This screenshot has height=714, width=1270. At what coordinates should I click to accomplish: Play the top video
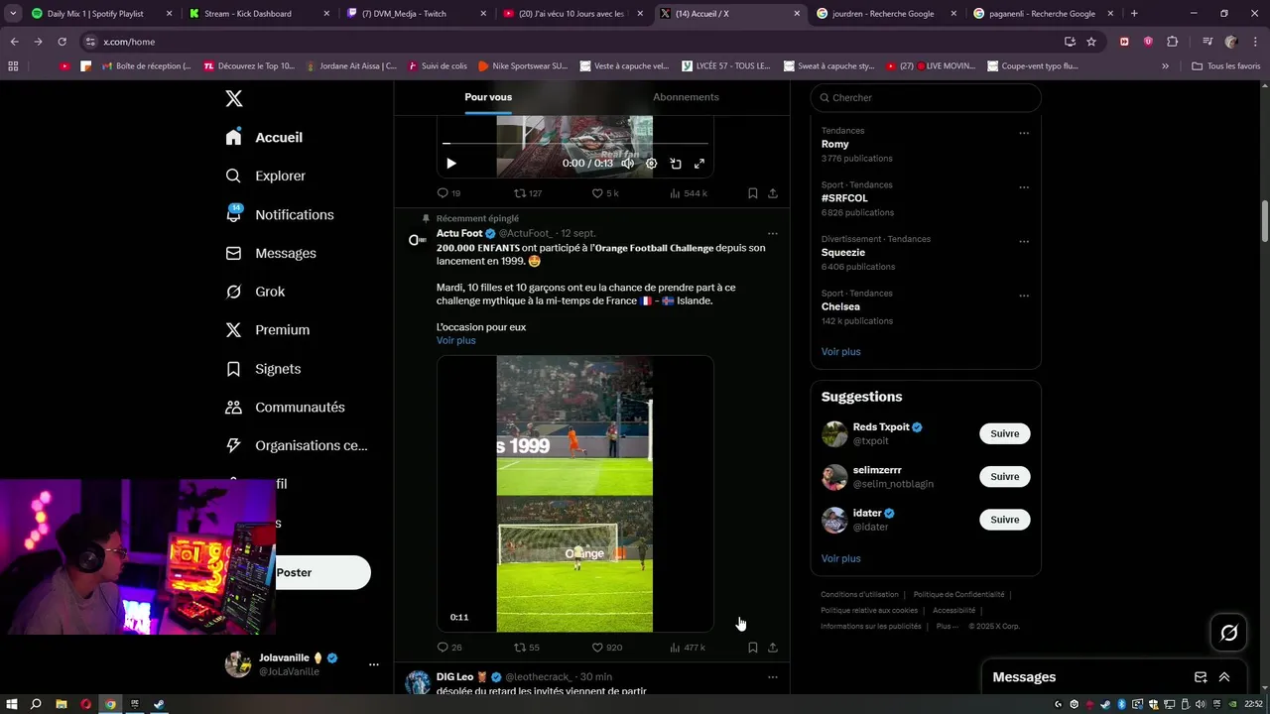(x=450, y=164)
